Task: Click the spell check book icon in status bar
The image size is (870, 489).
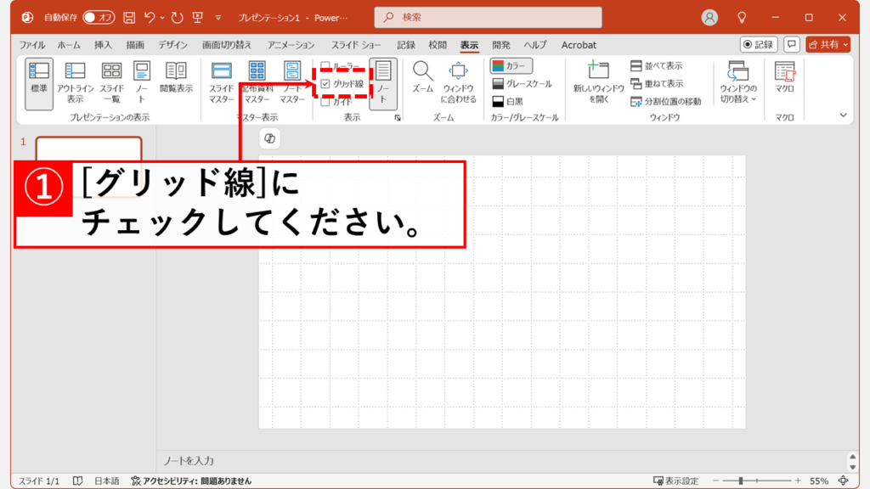Action: (77, 481)
